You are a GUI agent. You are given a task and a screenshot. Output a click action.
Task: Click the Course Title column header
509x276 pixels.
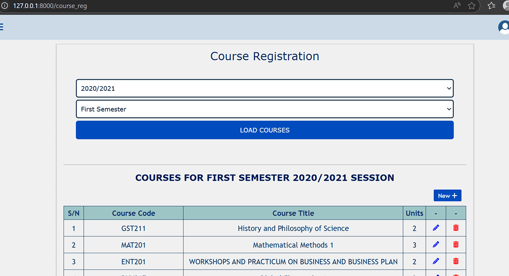pyautogui.click(x=293, y=213)
